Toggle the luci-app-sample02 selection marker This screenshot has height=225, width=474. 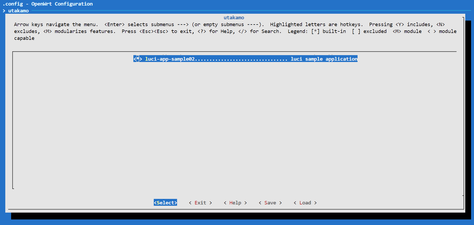tap(138, 59)
